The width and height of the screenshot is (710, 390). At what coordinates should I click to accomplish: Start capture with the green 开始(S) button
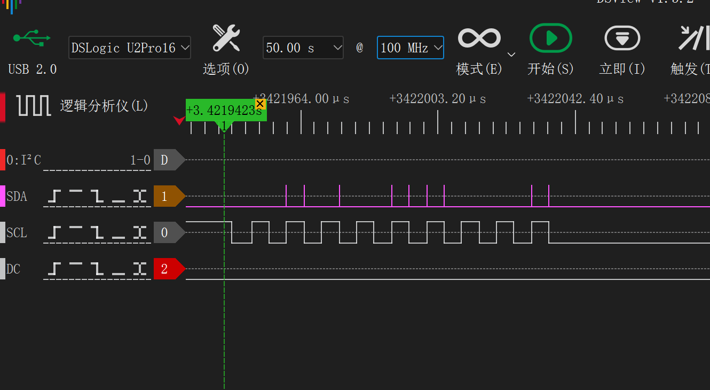[x=550, y=38]
